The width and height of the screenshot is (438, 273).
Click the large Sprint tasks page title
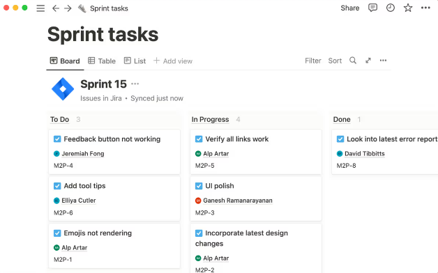[103, 34]
